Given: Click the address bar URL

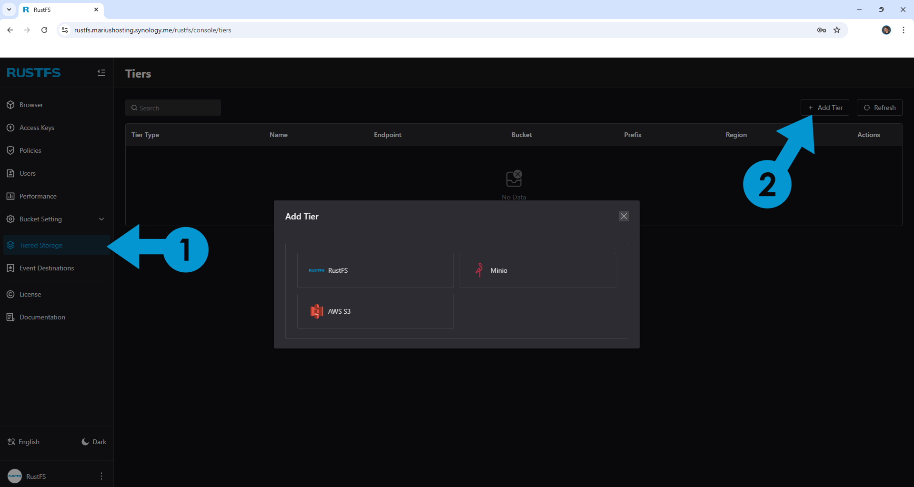Looking at the screenshot, I should tap(153, 30).
